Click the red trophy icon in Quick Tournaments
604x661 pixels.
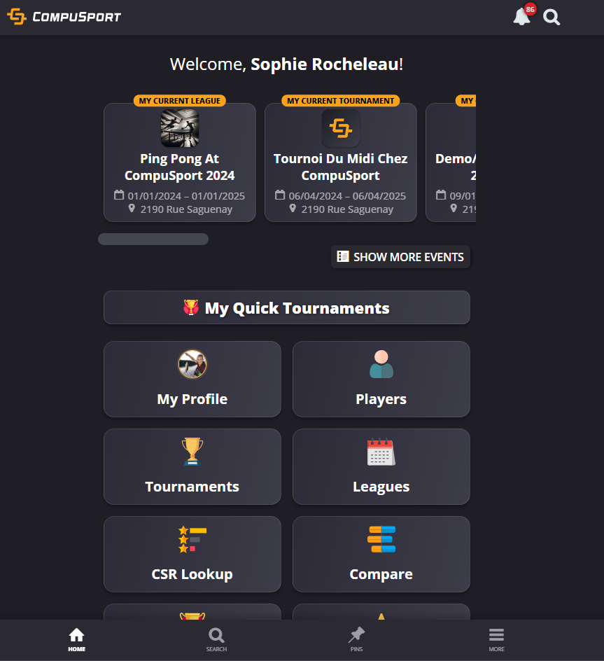click(191, 307)
